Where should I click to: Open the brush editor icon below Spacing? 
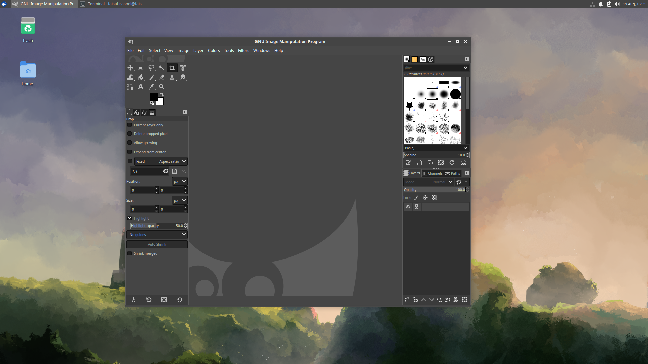(408, 162)
